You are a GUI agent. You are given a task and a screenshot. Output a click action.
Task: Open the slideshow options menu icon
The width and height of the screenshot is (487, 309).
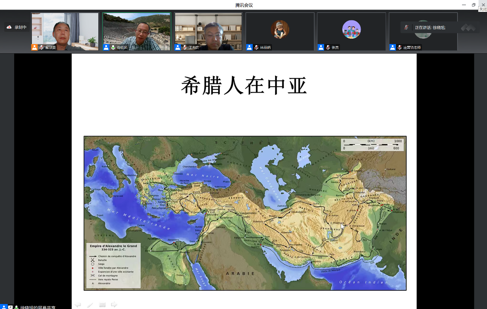click(x=102, y=305)
